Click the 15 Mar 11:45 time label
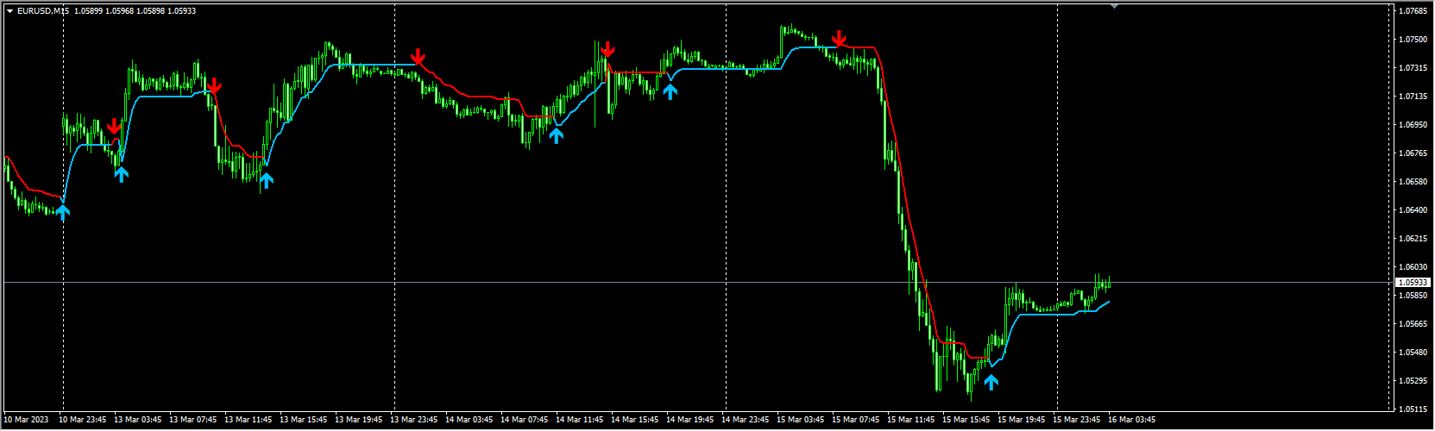The height and width of the screenshot is (431, 1435). click(911, 420)
